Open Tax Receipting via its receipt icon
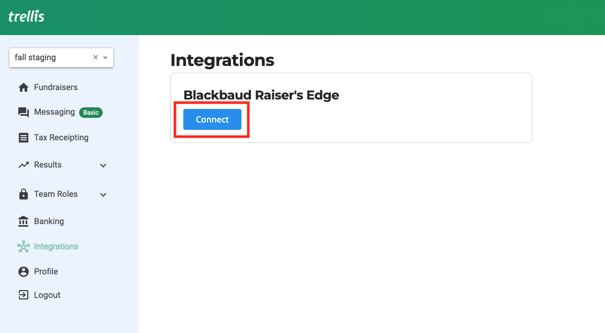This screenshot has width=605, height=333. click(x=24, y=137)
